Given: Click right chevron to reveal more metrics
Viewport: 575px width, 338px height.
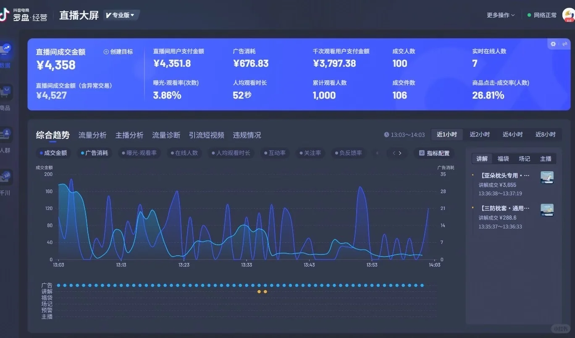Looking at the screenshot, I should click(x=400, y=153).
